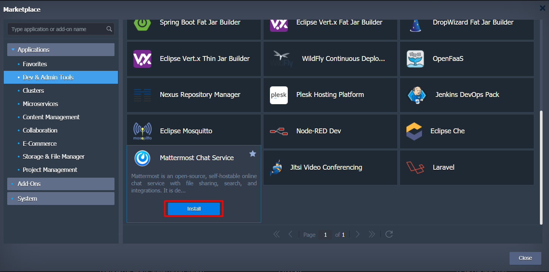Select Nexus Repository Manager title
This screenshot has height=272, width=549.
coord(200,95)
